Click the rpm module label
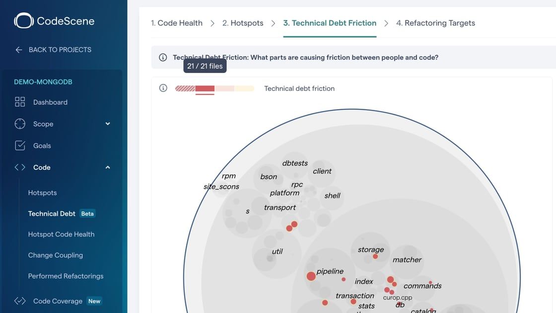This screenshot has width=556, height=313. coord(229,176)
